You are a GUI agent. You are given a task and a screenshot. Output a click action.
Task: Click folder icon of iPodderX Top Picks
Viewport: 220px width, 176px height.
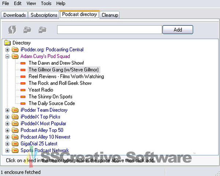(x=15, y=117)
